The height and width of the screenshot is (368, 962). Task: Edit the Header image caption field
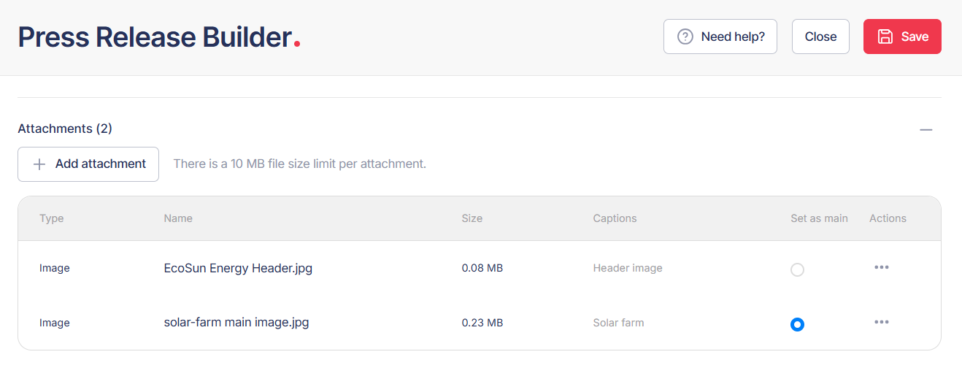click(628, 268)
